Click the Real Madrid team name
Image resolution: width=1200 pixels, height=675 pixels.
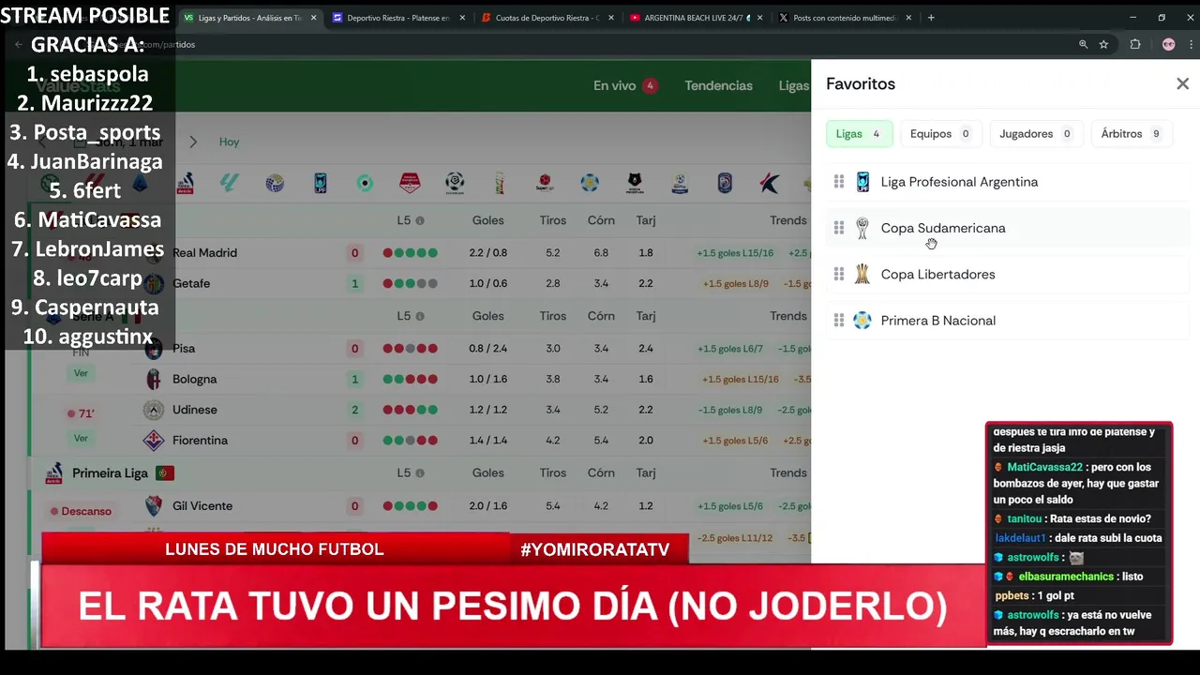click(x=204, y=253)
